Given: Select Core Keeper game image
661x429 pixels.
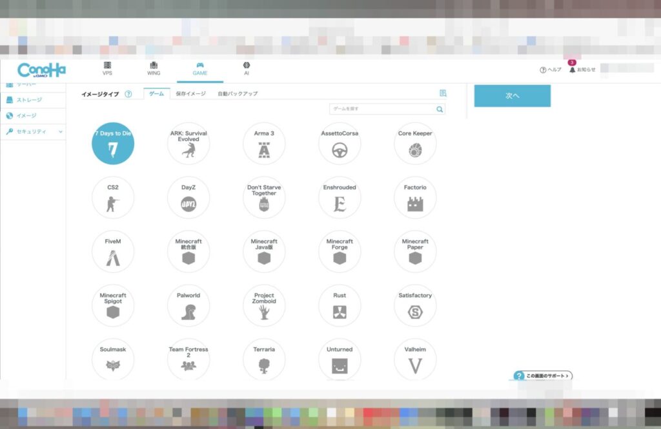Looking at the screenshot, I should [415, 144].
